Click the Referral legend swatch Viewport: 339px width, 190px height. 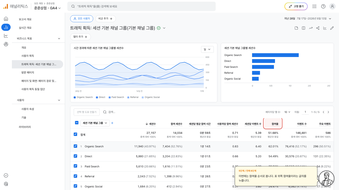click(x=128, y=97)
